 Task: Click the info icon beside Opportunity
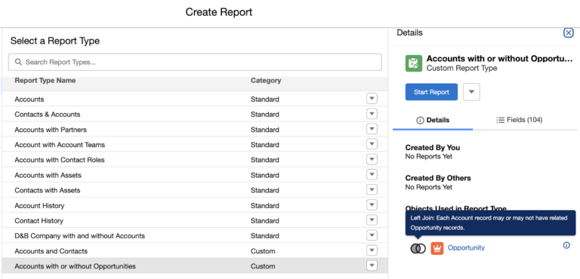coord(566,245)
